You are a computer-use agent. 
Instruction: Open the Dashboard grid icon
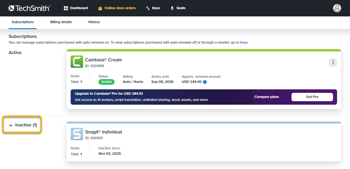66,8
